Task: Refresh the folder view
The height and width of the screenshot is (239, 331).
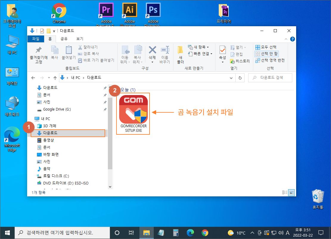Action: point(240,78)
